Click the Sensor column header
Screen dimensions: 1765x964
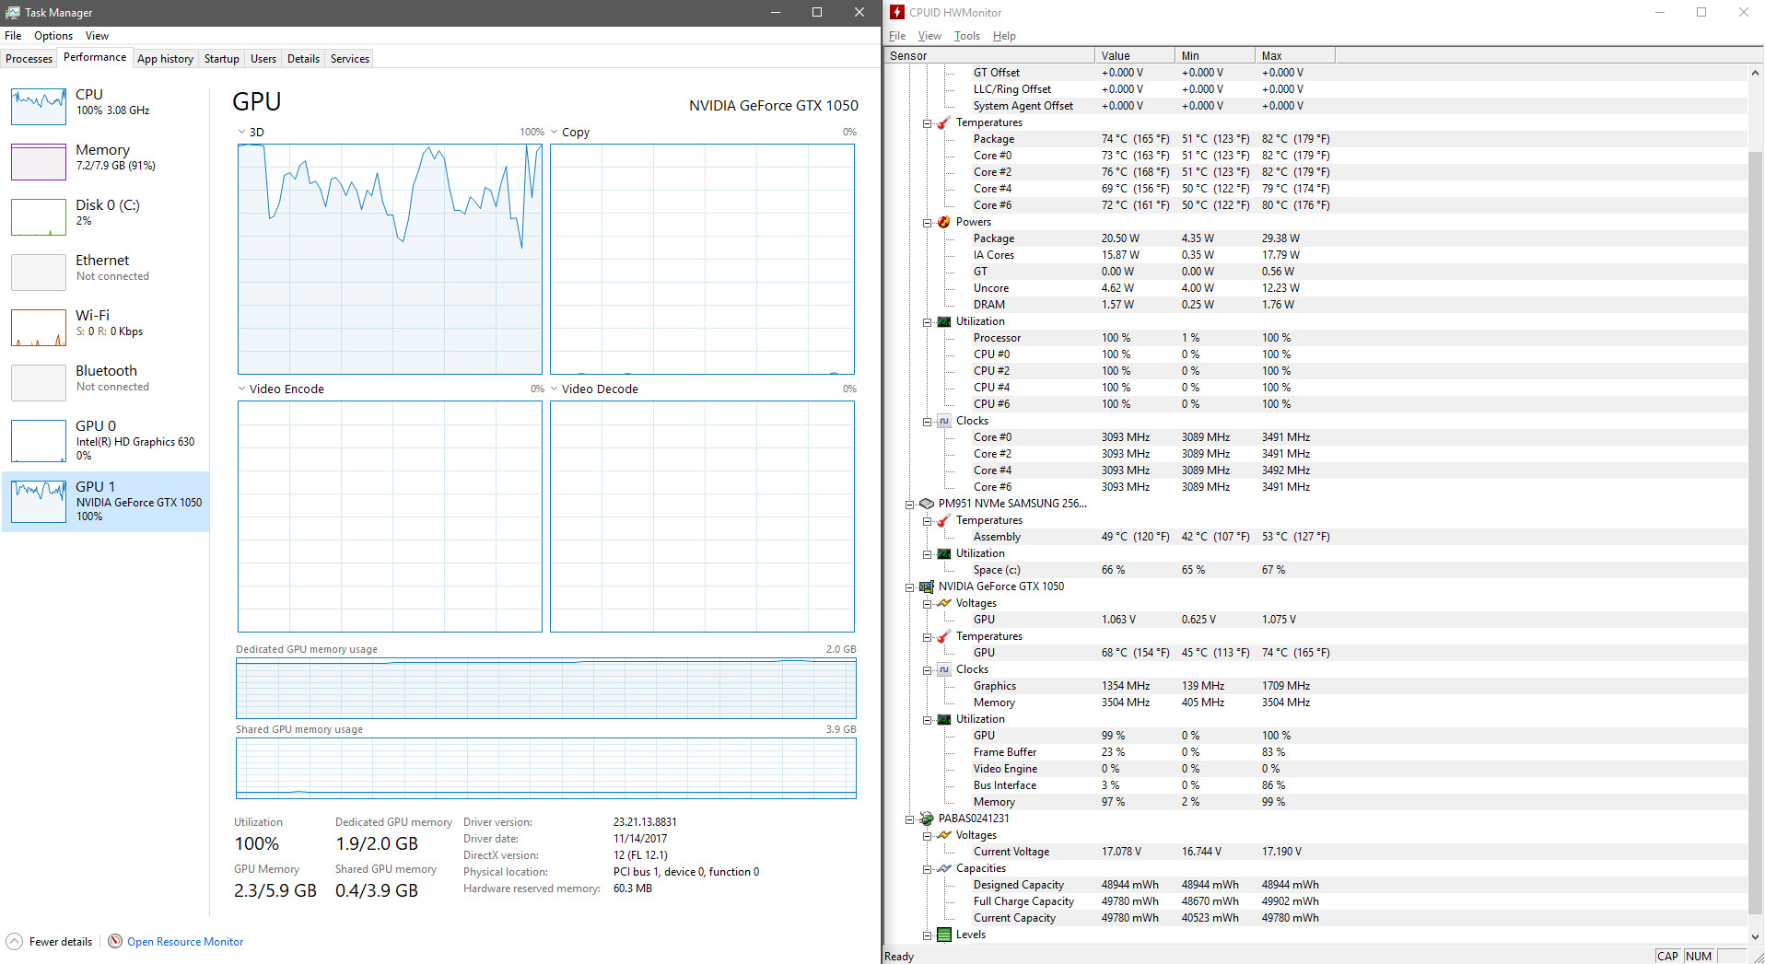[988, 55]
